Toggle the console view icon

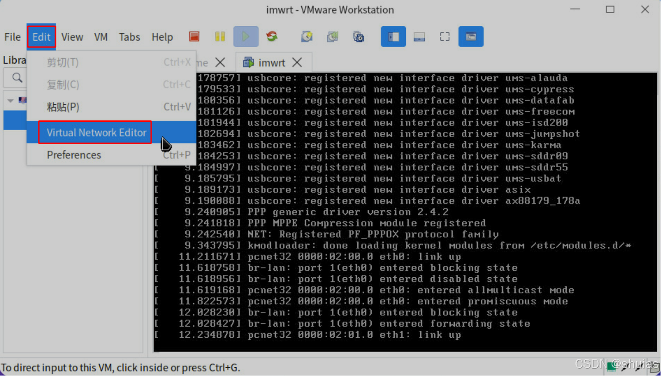[x=471, y=36]
